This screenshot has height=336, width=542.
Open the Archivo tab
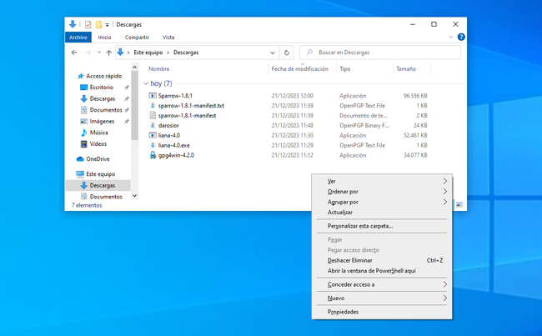tap(78, 38)
